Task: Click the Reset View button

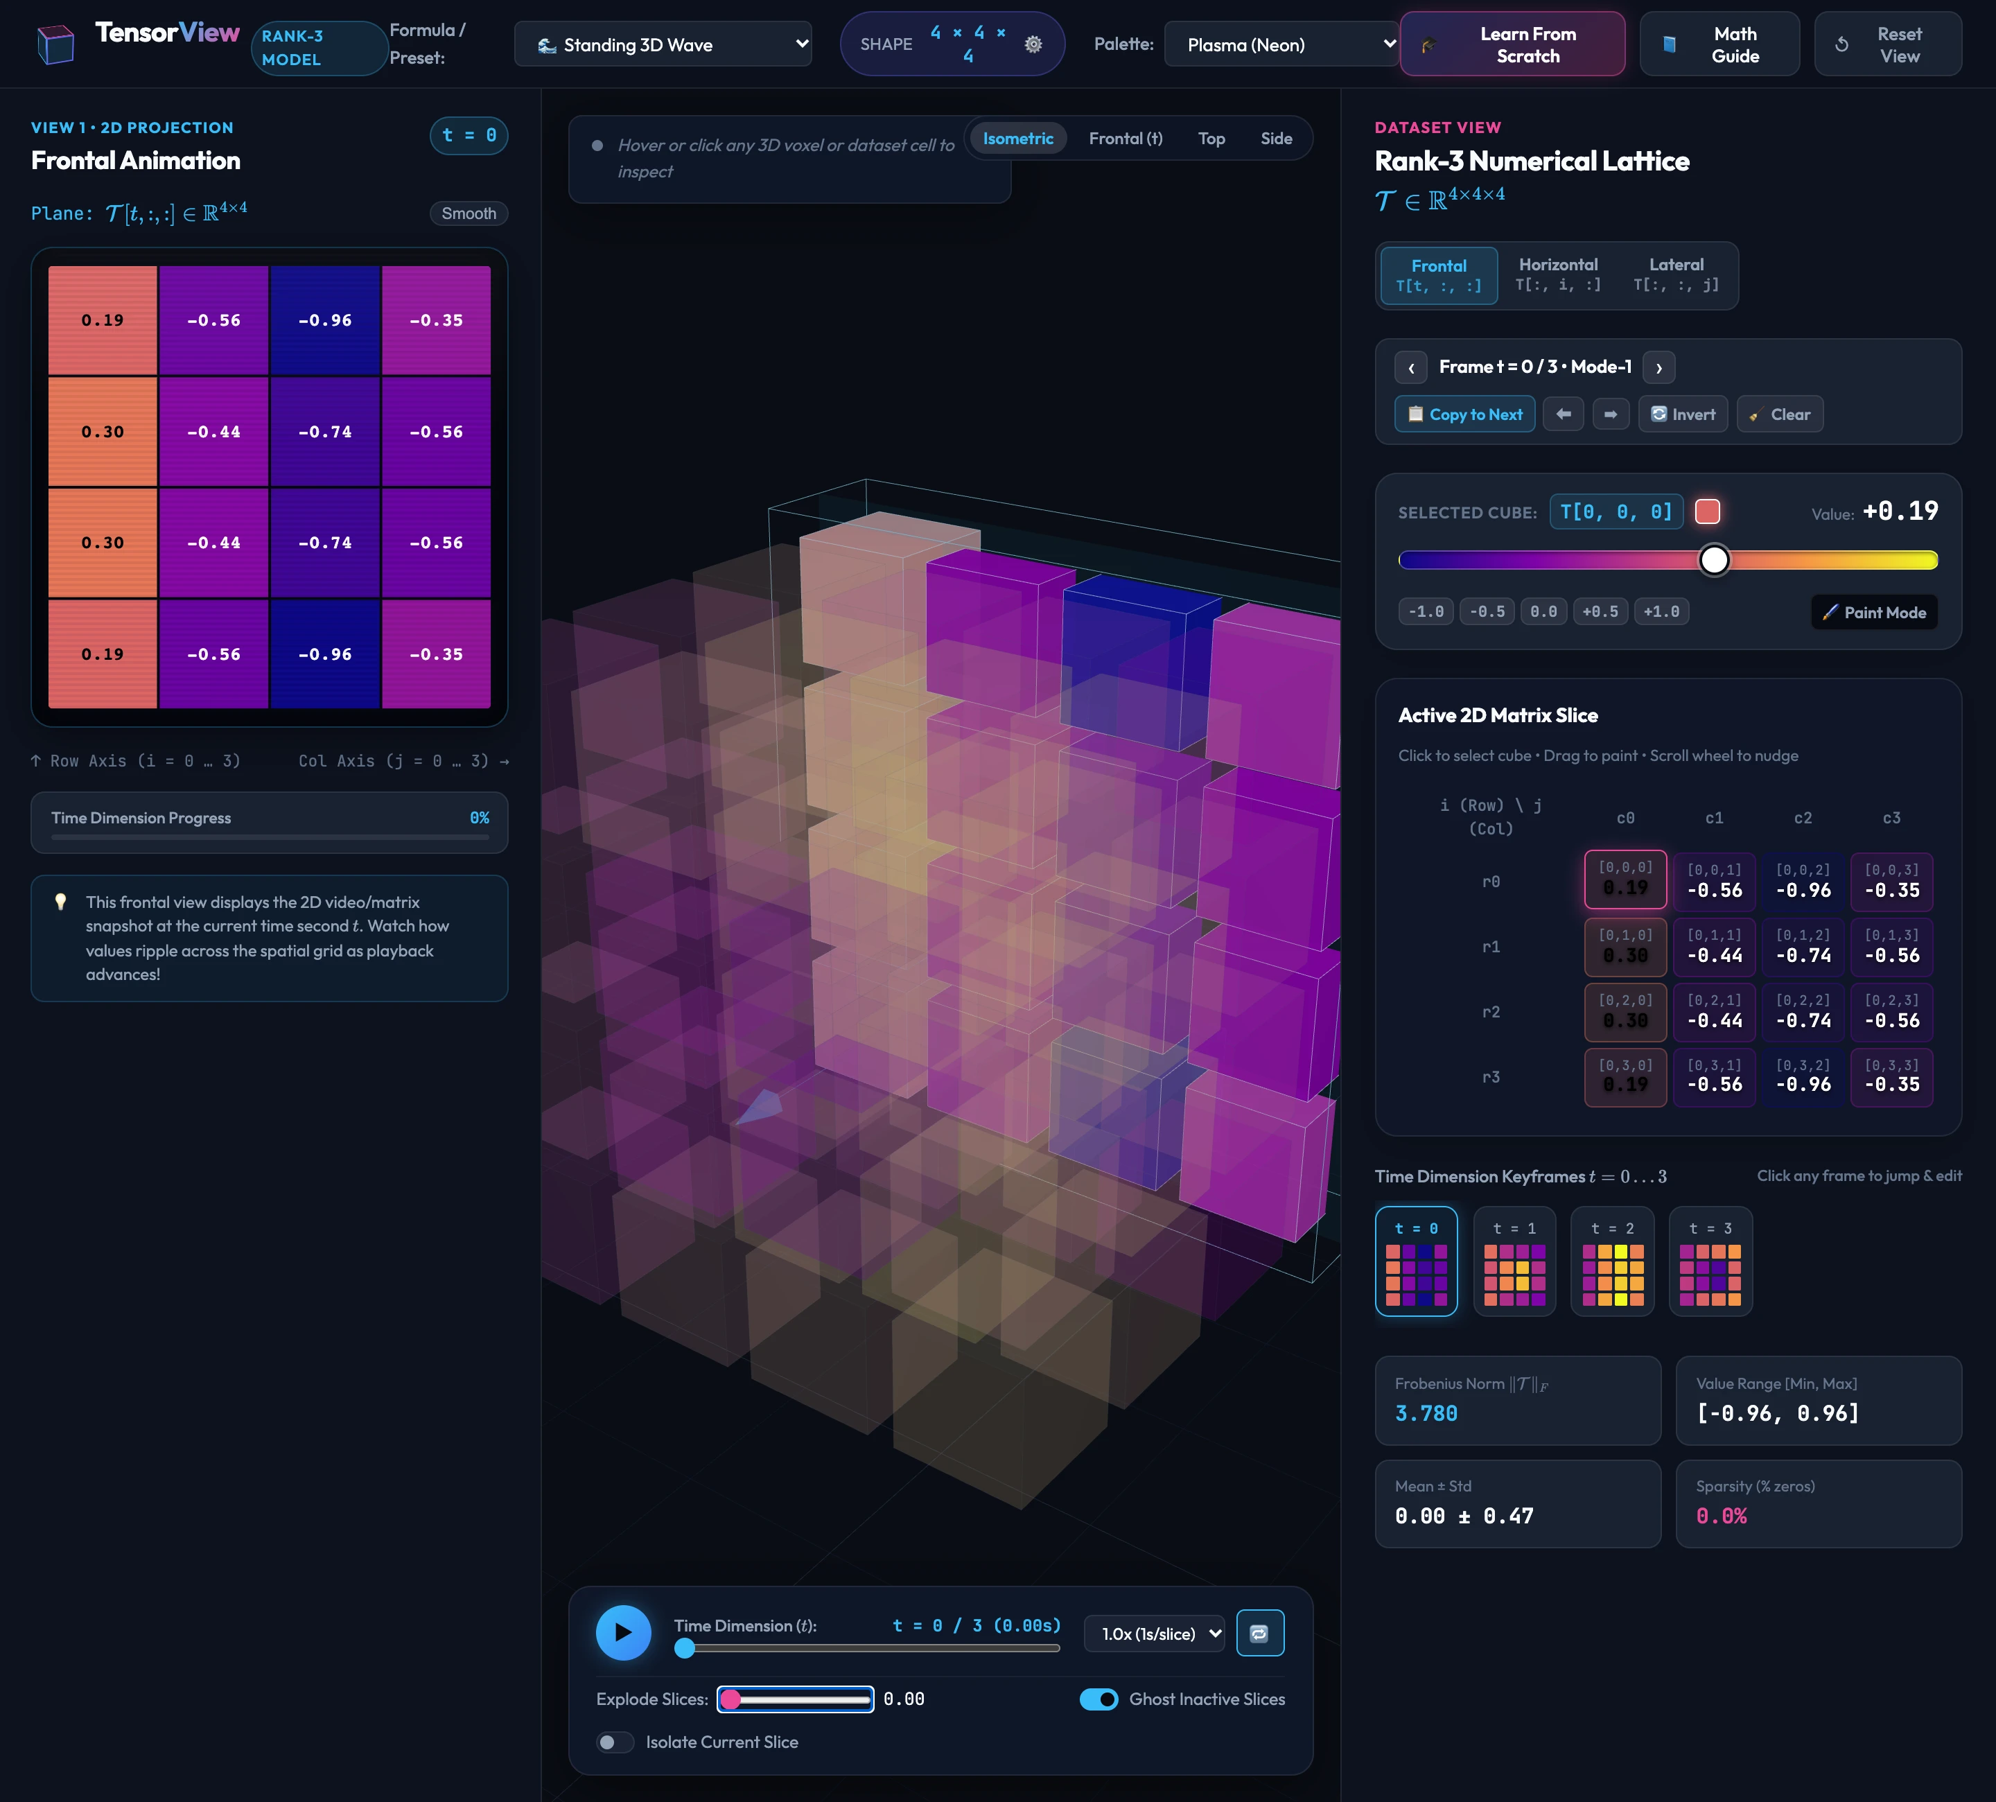Action: (1887, 44)
